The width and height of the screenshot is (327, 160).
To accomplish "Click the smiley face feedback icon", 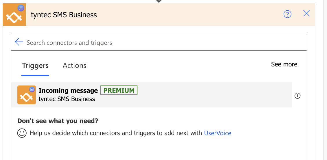I will click(22, 133).
